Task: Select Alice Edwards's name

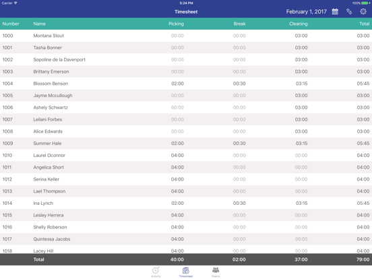Action: point(48,131)
